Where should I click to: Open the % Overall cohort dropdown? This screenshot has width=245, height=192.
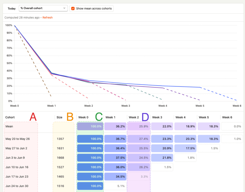pyautogui.click(x=43, y=8)
